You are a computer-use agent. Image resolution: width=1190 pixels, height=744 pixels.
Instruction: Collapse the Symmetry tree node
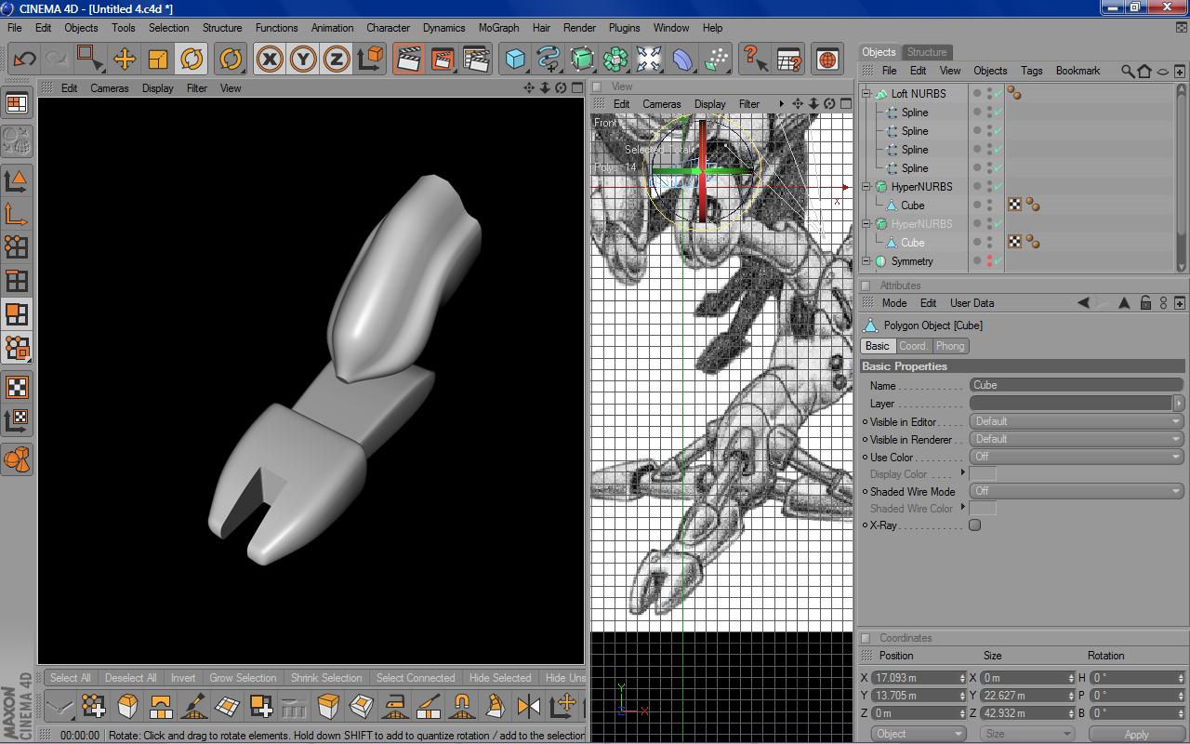tap(866, 261)
